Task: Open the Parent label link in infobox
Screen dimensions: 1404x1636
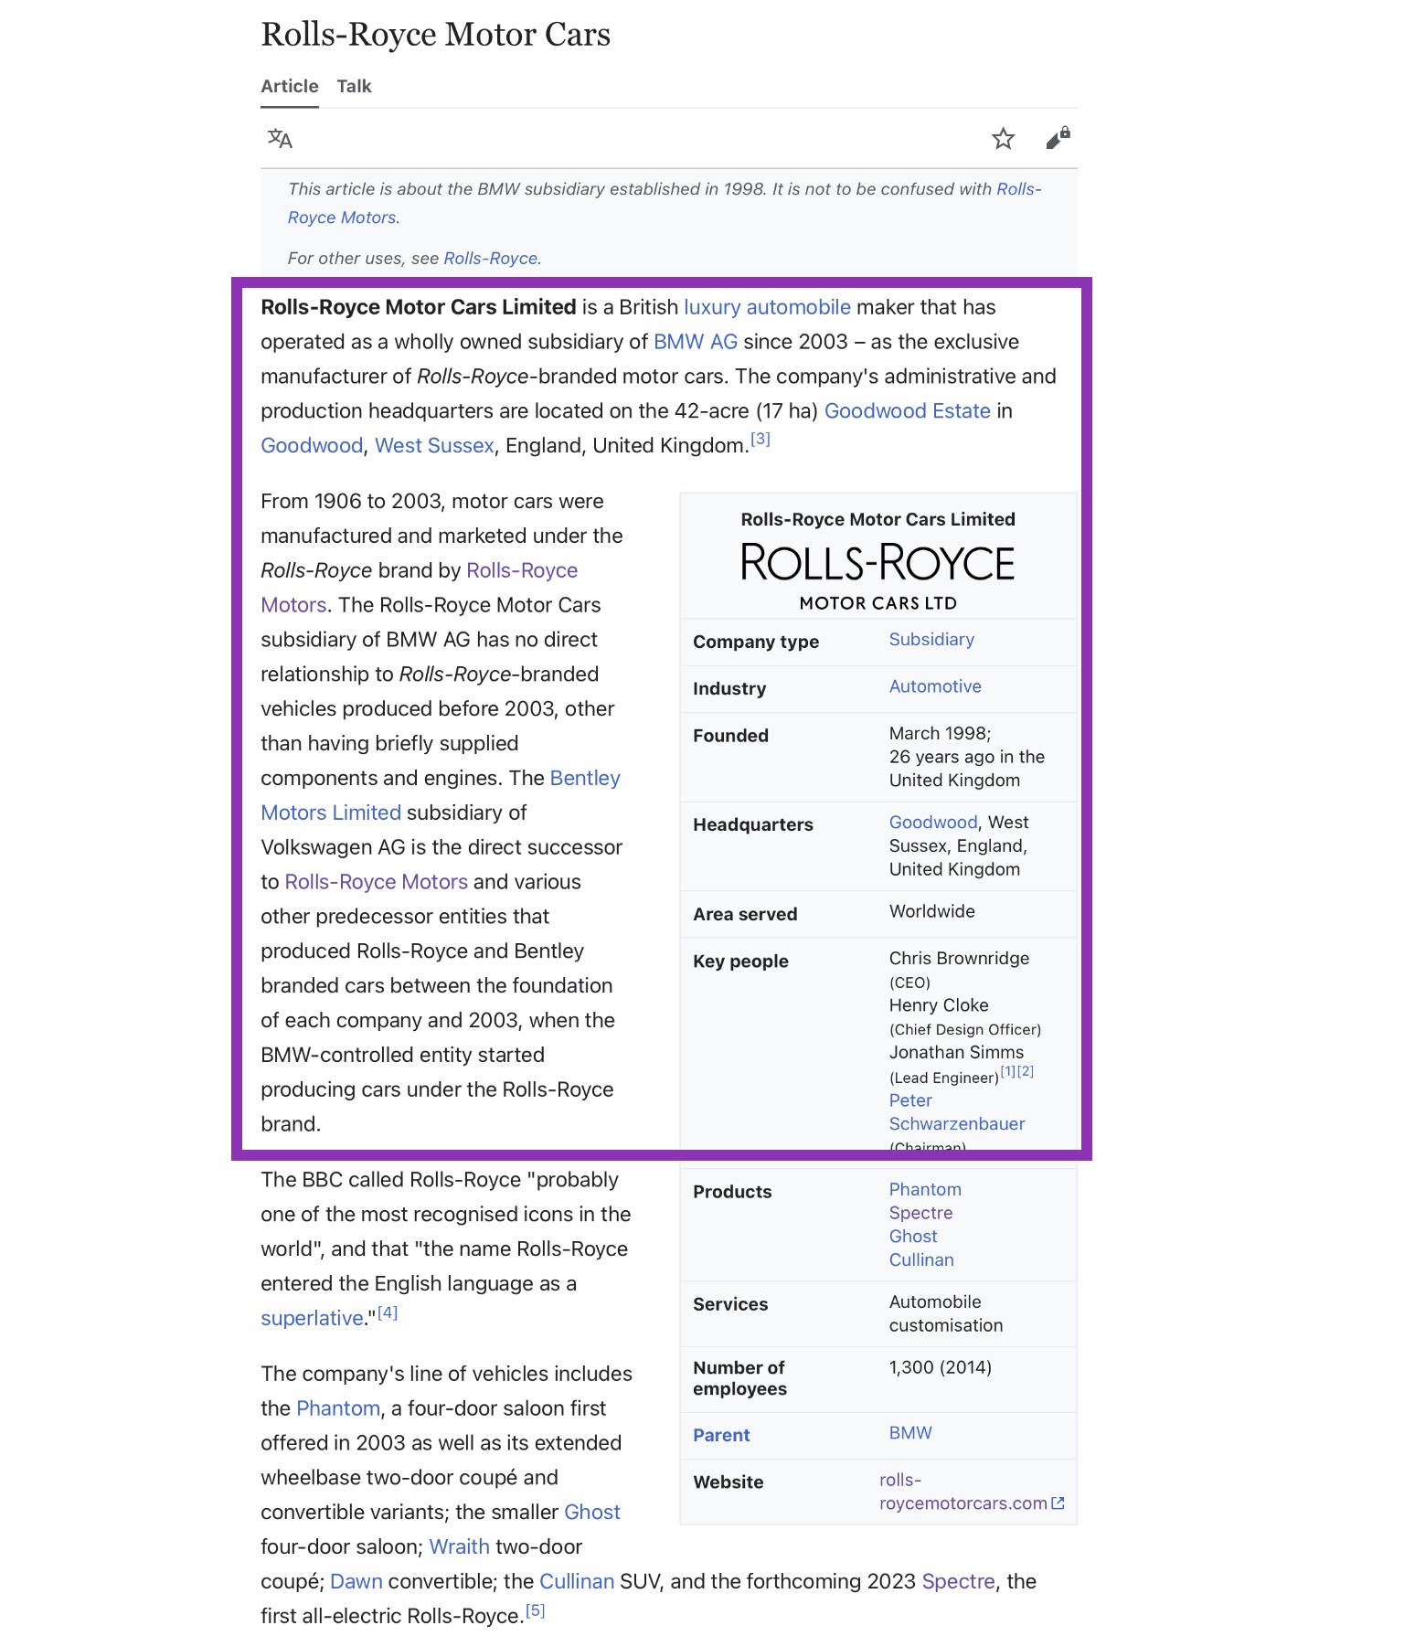Action: [721, 1435]
